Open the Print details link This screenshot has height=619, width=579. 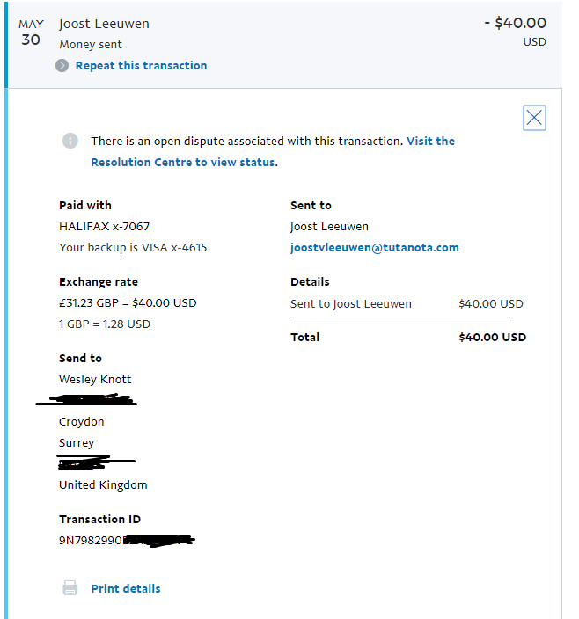126,588
